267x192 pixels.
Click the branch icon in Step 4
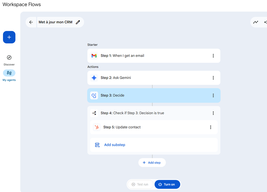(x=94, y=113)
